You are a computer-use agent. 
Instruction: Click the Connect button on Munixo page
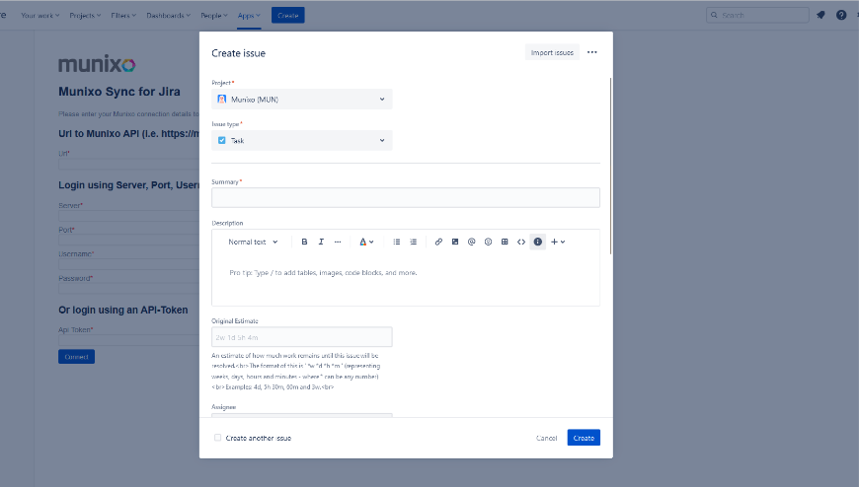click(76, 357)
